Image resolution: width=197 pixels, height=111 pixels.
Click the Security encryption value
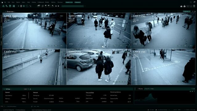pos(49,99)
